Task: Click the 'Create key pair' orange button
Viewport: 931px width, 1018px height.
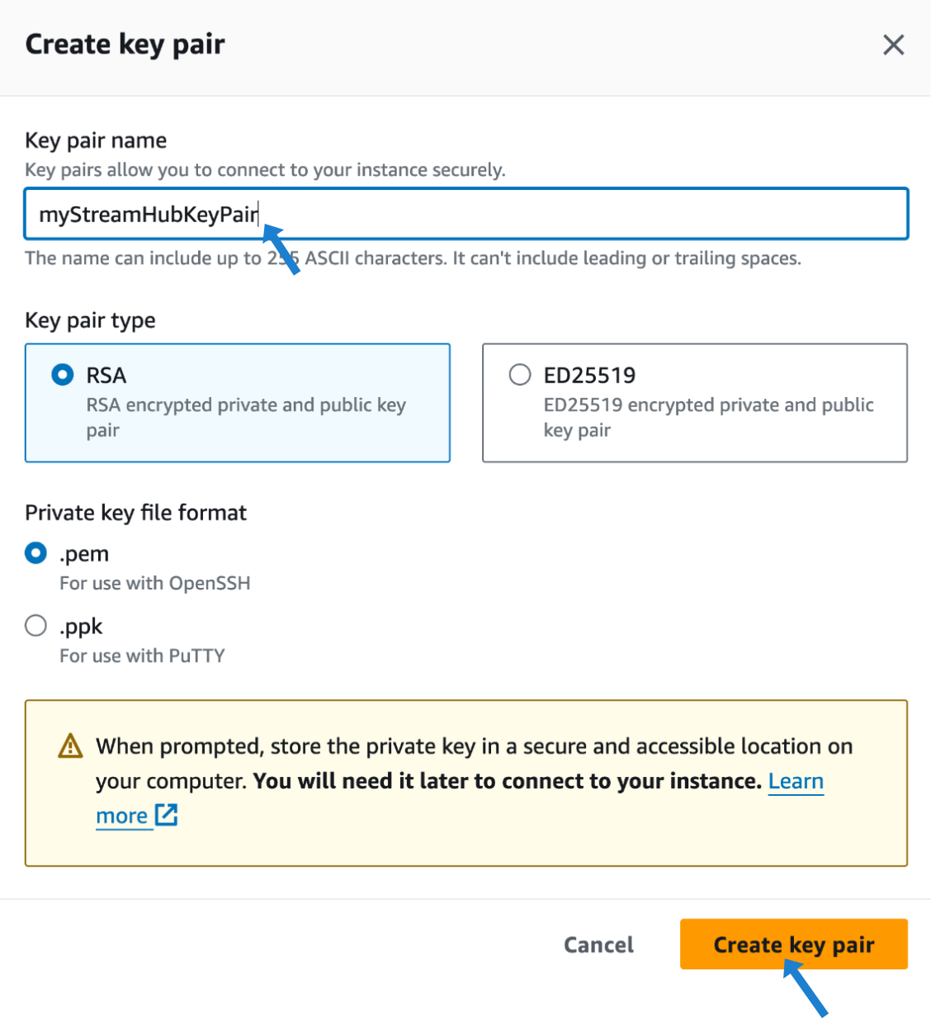Action: pyautogui.click(x=794, y=944)
